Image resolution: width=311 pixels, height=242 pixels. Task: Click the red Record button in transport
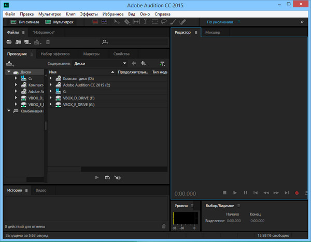pos(297,193)
